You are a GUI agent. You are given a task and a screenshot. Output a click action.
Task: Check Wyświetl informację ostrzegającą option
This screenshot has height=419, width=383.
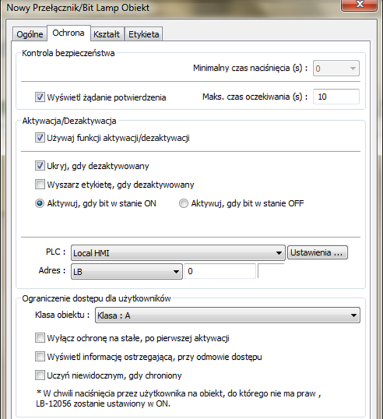coord(40,356)
